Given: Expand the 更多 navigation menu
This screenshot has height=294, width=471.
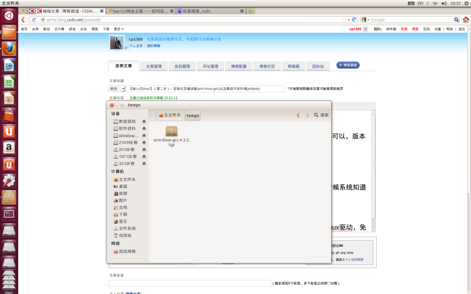Looking at the screenshot, I should [118, 29].
